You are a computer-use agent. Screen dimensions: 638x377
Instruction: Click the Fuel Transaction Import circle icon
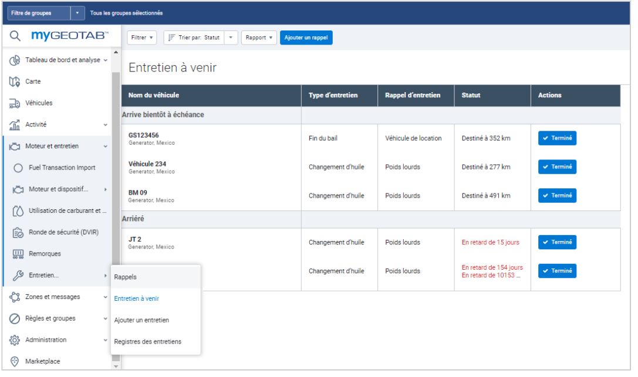17,168
